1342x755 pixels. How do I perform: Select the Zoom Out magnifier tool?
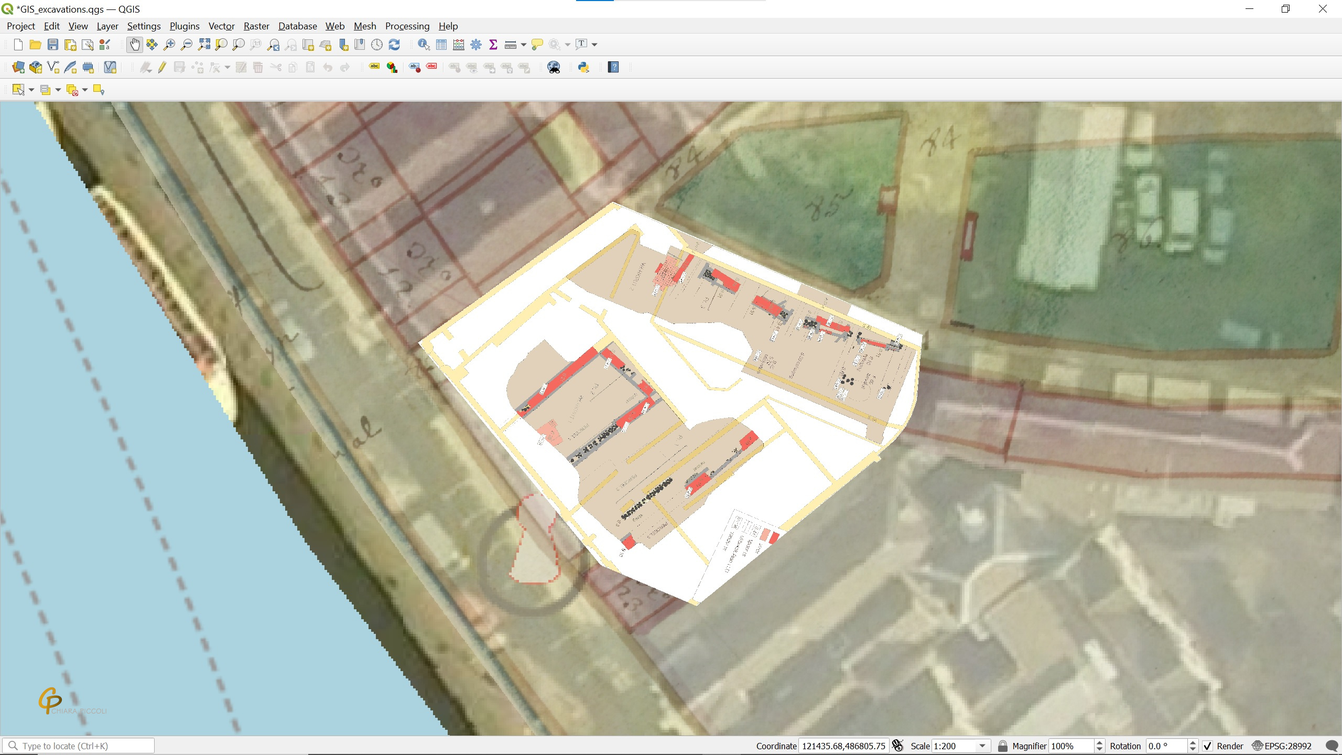(x=187, y=45)
